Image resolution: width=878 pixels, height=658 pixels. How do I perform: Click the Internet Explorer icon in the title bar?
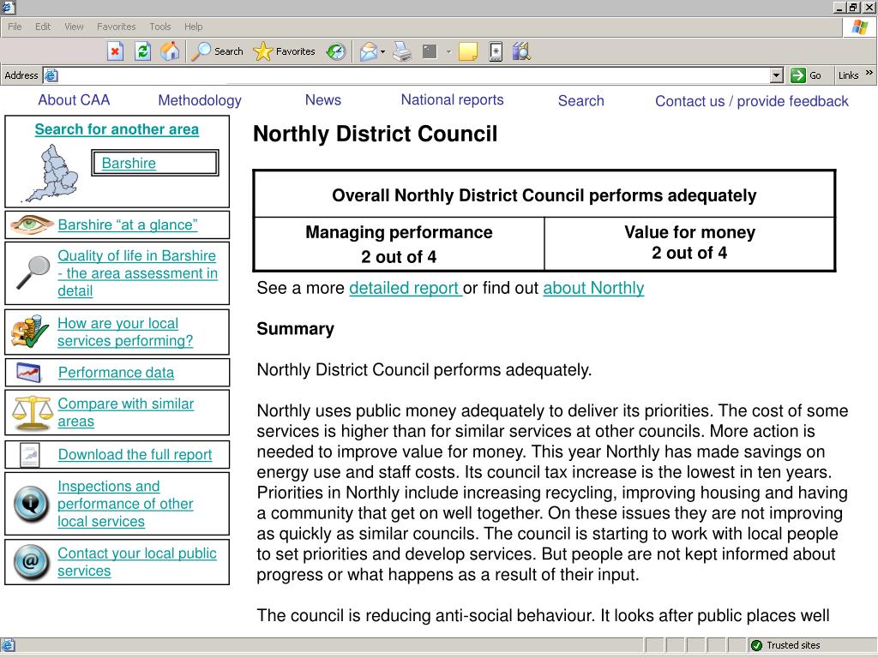(x=8, y=7)
